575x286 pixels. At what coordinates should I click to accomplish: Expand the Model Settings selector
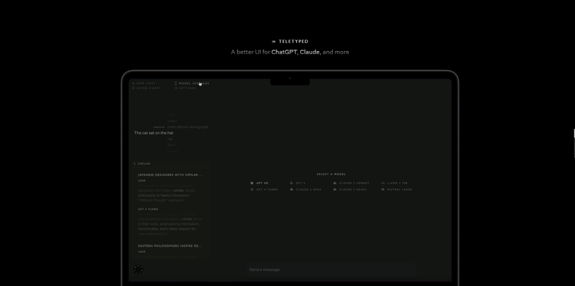pyautogui.click(x=192, y=83)
